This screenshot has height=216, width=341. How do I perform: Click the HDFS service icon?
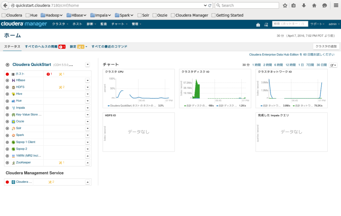(13, 87)
